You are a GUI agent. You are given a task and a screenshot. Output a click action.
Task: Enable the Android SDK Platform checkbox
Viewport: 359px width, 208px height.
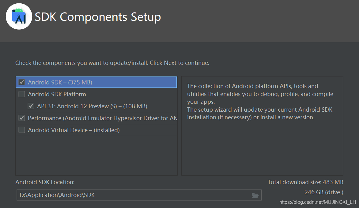coord(22,94)
